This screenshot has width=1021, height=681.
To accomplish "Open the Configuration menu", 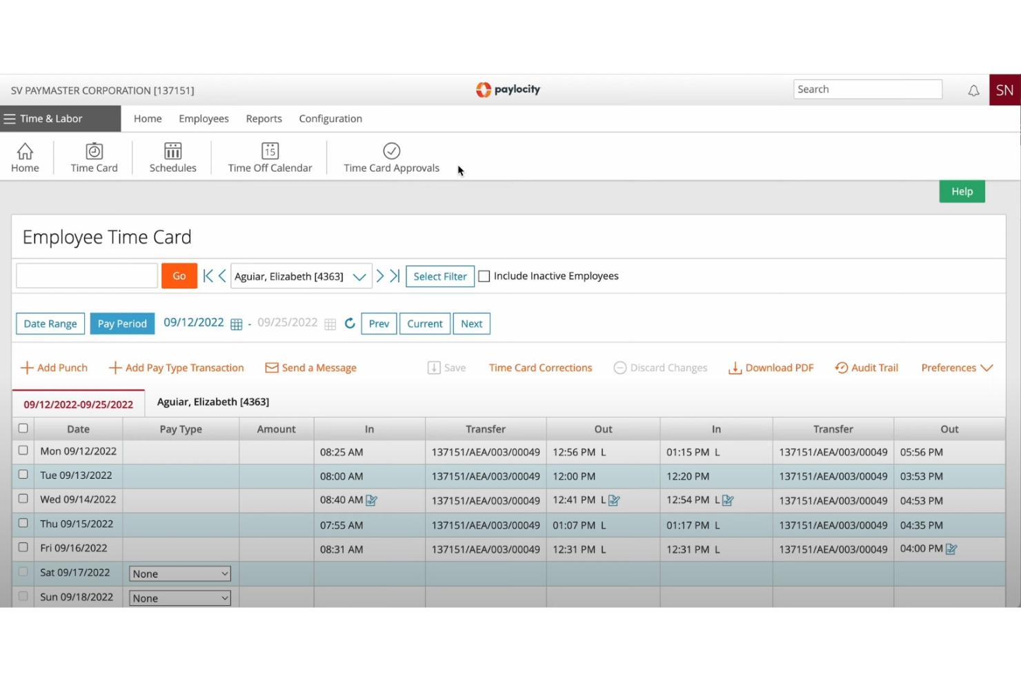I will coord(330,119).
